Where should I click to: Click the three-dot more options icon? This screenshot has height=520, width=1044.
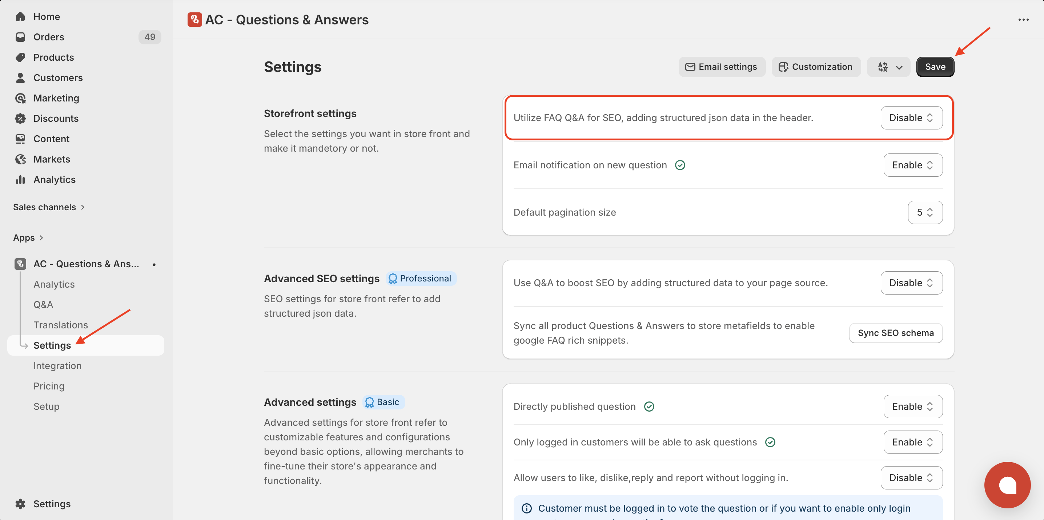pos(1023,19)
